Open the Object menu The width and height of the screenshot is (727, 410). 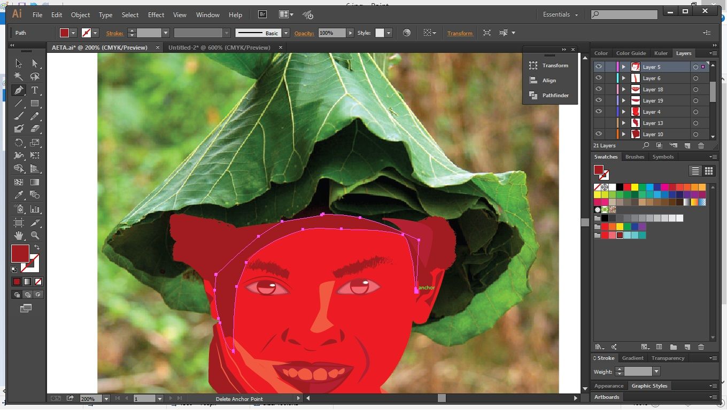[80, 14]
